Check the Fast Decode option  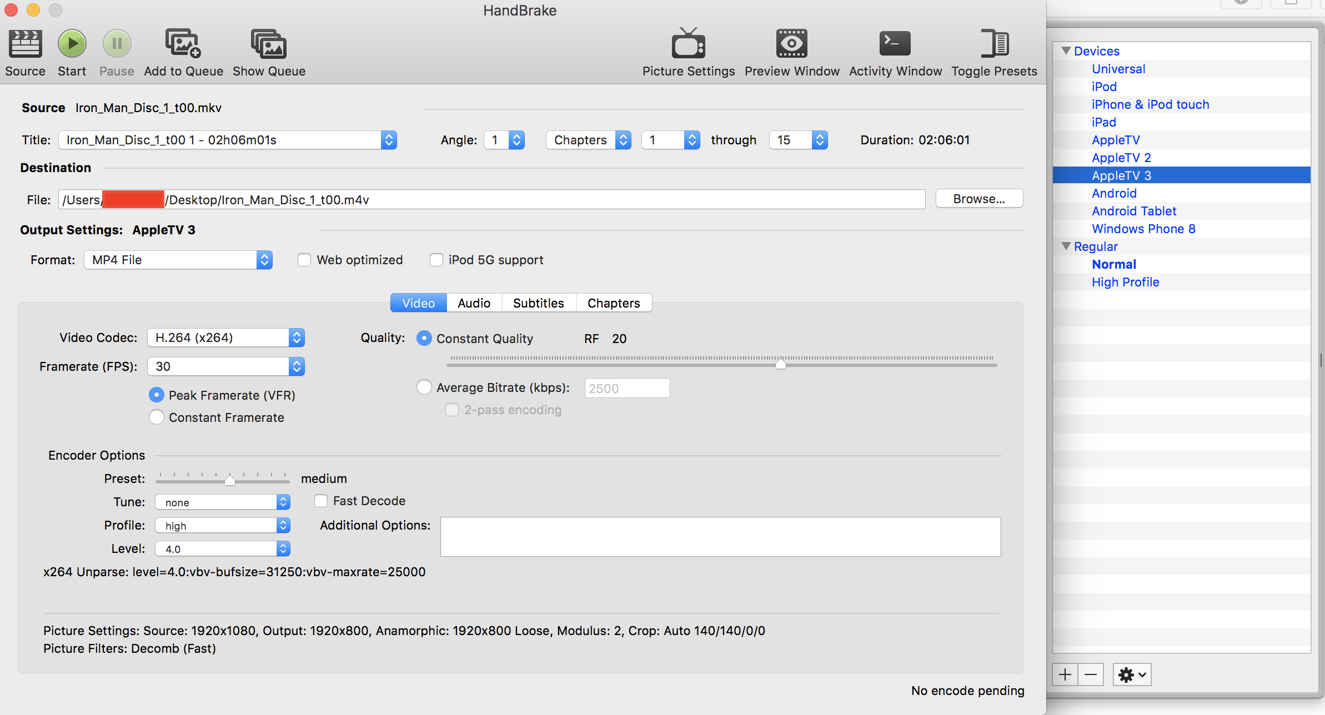pyautogui.click(x=321, y=501)
